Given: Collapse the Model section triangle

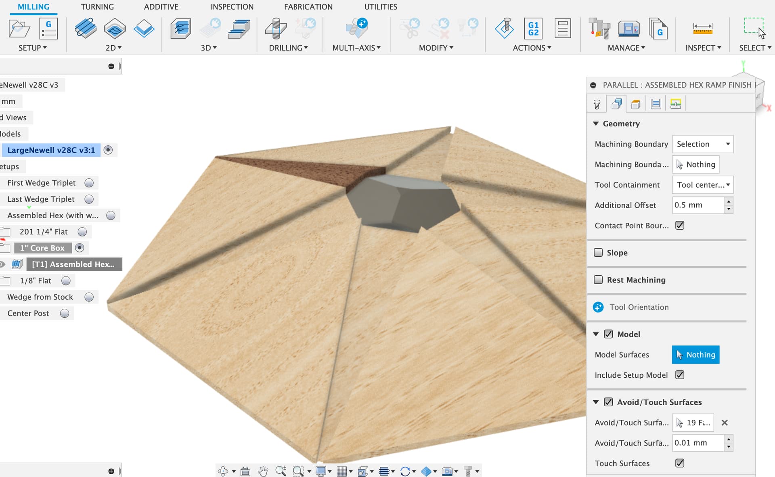Looking at the screenshot, I should (x=596, y=334).
